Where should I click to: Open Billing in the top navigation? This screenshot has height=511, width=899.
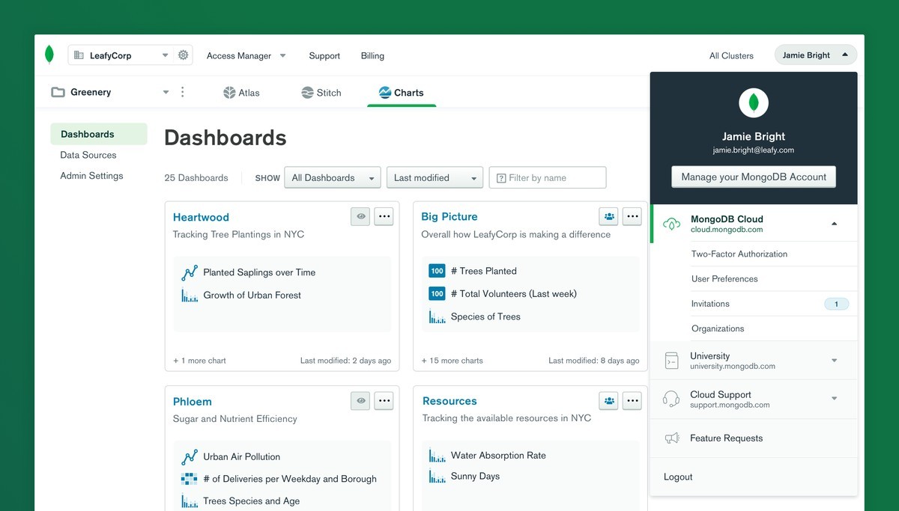tap(372, 56)
